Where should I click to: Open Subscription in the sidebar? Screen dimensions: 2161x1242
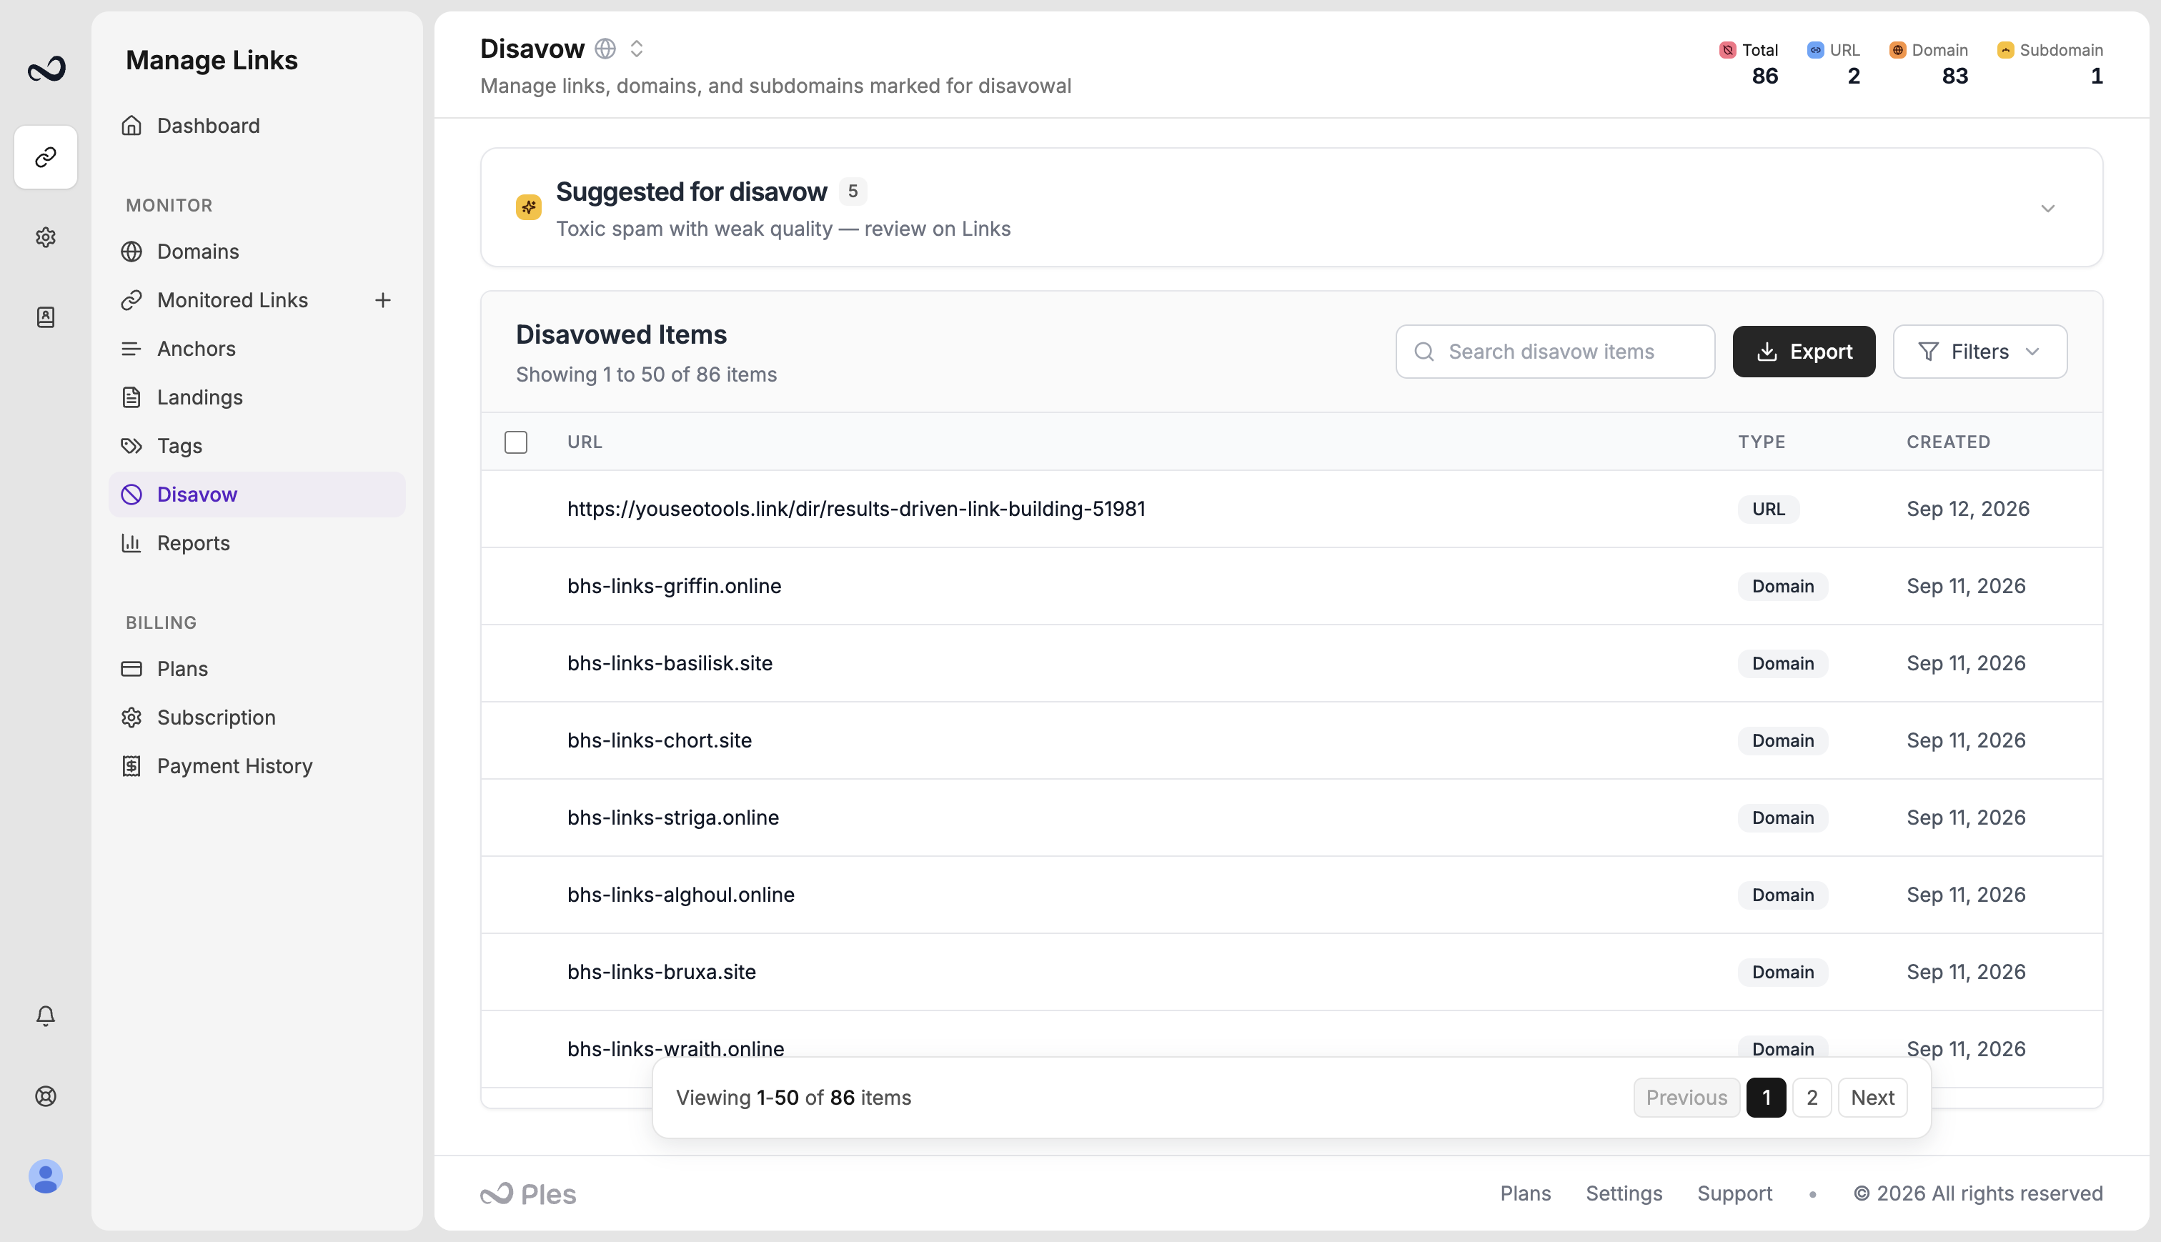(x=257, y=717)
